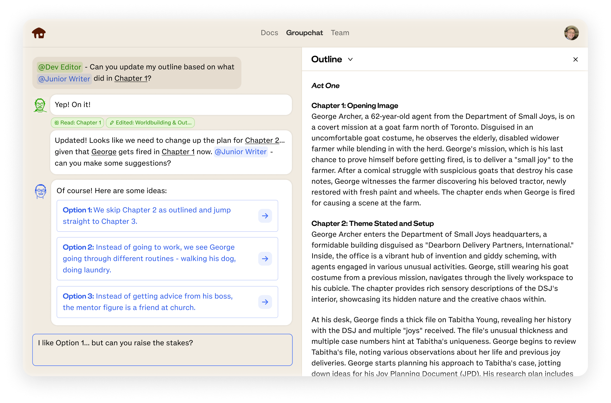Image resolution: width=611 pixels, height=403 pixels.
Task: Click the home house logo icon
Action: click(39, 33)
